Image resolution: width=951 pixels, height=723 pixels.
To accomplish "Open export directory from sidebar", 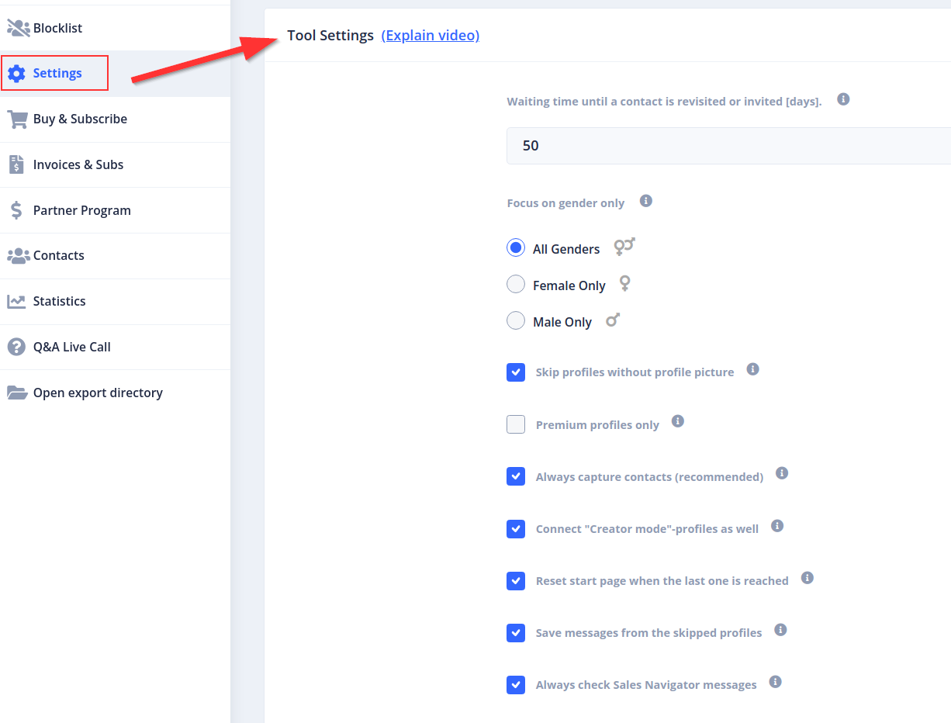I will click(98, 393).
